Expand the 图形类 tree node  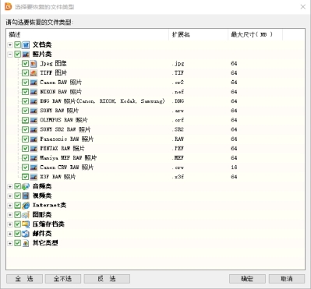coord(10,215)
